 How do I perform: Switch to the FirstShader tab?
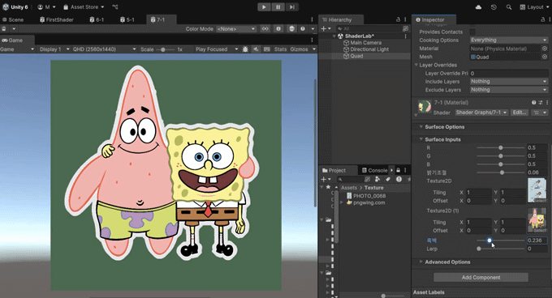[56, 19]
